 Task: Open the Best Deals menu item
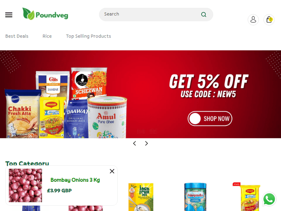(17, 36)
